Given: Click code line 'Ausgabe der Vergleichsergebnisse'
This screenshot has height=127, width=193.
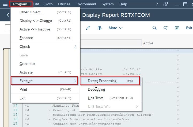Looking at the screenshot, I should point(87,124).
